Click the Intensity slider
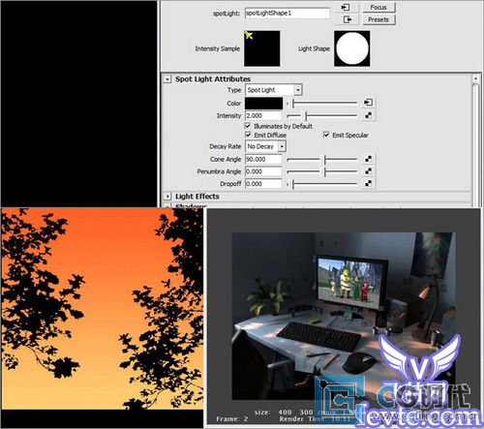The image size is (484, 429). pyautogui.click(x=322, y=115)
